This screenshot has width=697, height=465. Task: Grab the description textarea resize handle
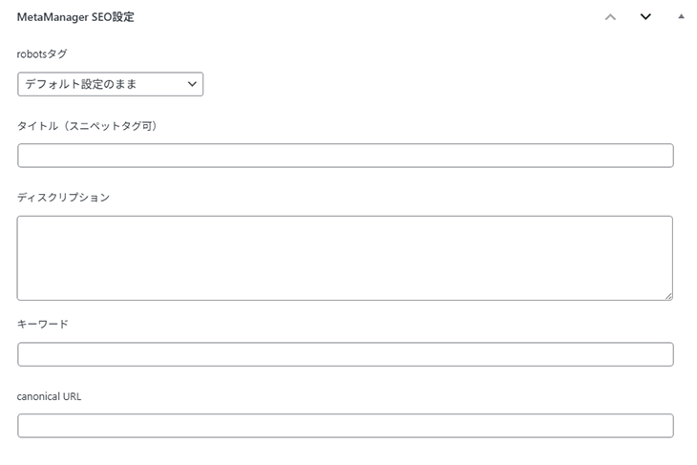[668, 296]
